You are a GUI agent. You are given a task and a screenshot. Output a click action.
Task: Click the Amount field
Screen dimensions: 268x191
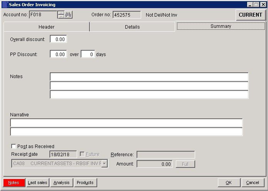(155, 164)
